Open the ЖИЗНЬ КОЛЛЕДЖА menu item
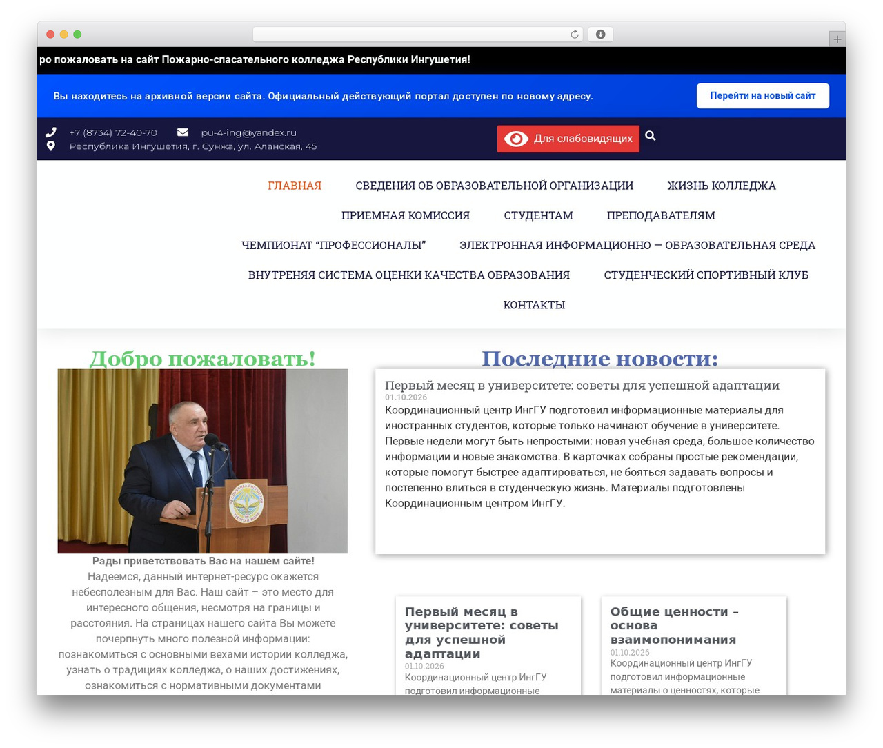This screenshot has width=883, height=748. tap(722, 186)
